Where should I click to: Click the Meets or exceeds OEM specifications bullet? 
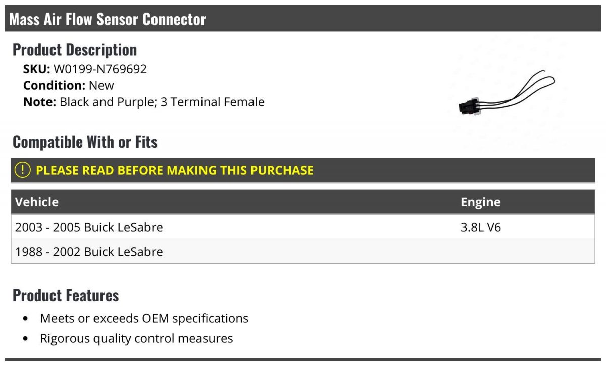[144, 318]
